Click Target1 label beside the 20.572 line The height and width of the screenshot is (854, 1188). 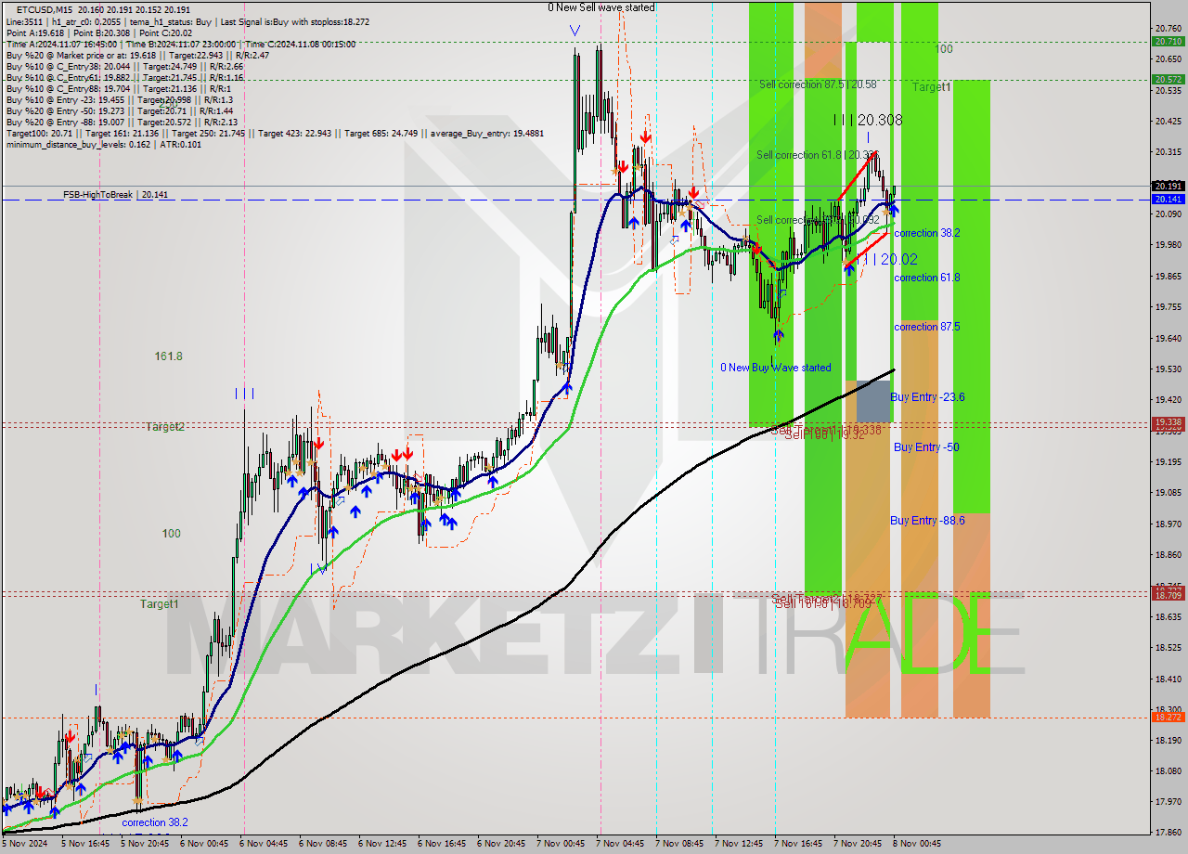tap(931, 87)
